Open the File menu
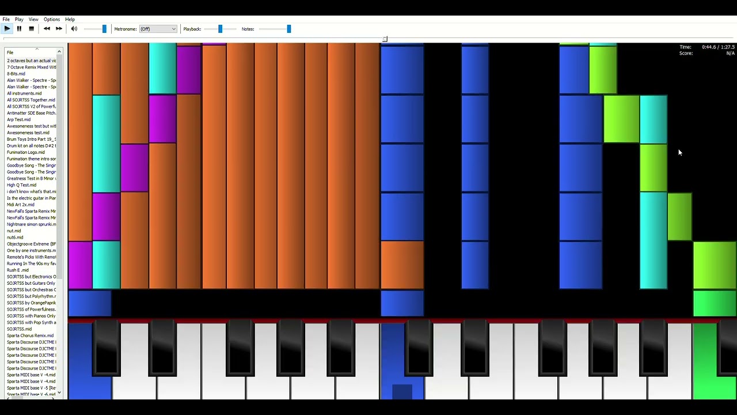 tap(6, 20)
